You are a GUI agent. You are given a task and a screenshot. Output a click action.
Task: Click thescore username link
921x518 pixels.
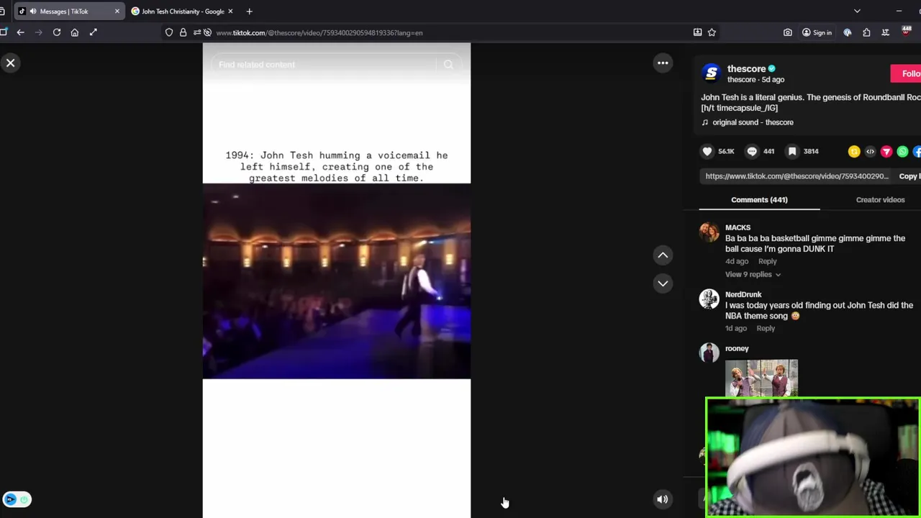[x=746, y=69]
